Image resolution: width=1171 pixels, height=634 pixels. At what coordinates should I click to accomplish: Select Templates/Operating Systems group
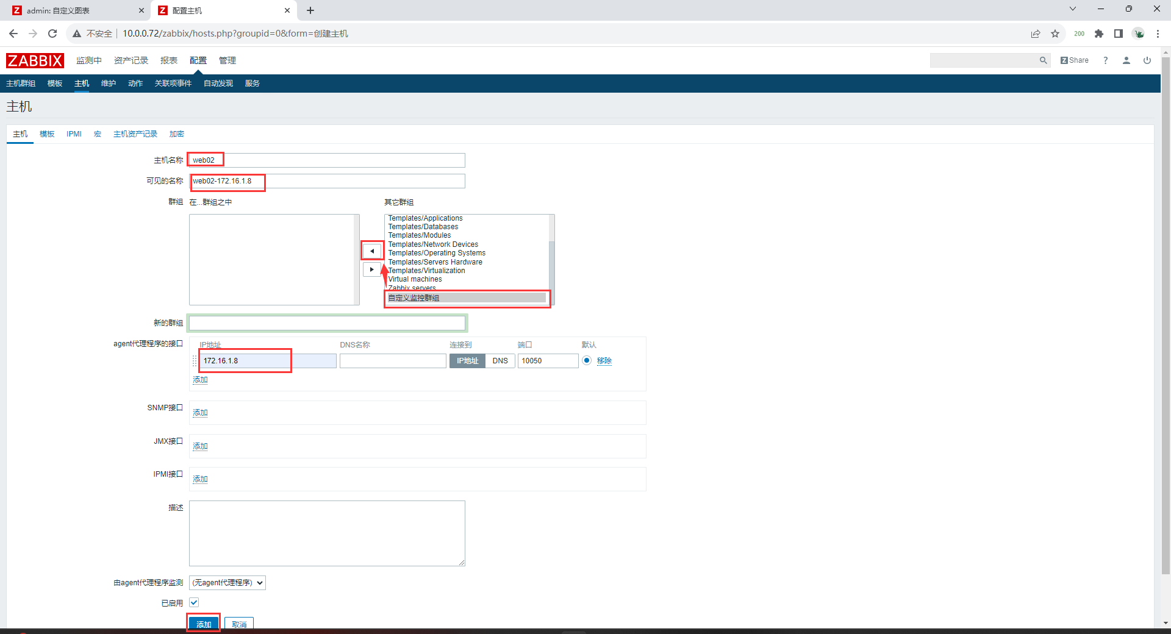pyautogui.click(x=437, y=253)
